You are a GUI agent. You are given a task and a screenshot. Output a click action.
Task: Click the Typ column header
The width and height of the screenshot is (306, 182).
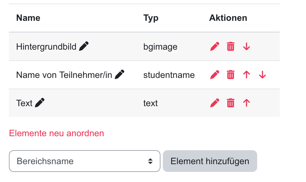tap(151, 18)
